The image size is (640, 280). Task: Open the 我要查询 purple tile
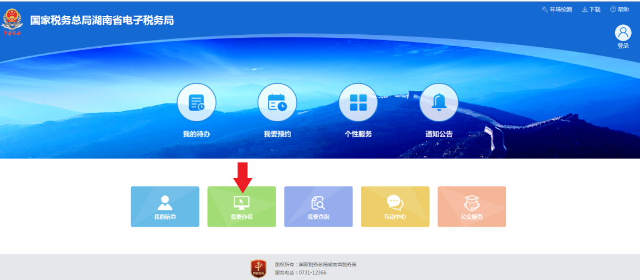coord(318,206)
